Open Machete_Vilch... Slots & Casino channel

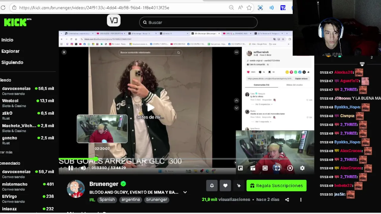pos(28,128)
